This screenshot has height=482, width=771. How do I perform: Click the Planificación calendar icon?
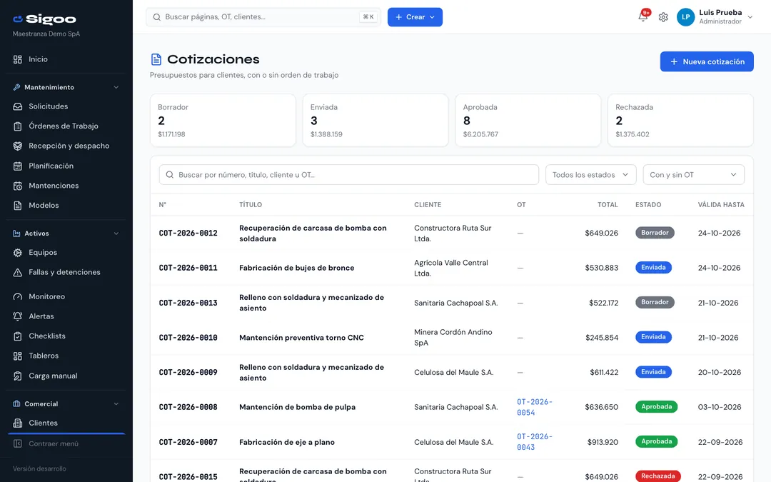18,166
